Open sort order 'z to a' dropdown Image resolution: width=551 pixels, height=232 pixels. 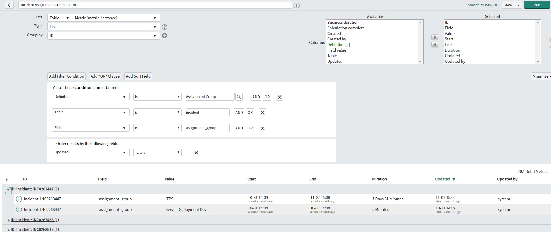tap(157, 152)
